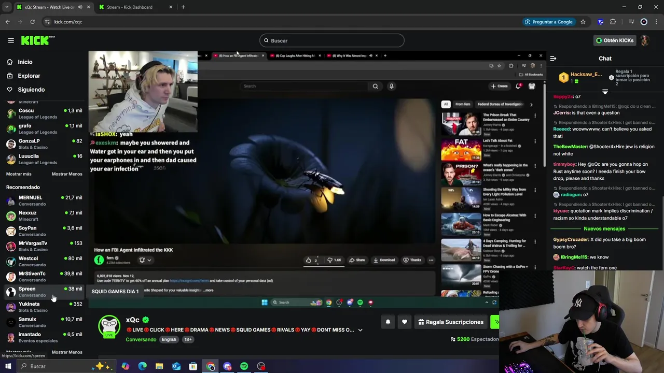This screenshot has width=664, height=373.
Task: Click Mostrar más under followed channels
Action: click(x=19, y=174)
